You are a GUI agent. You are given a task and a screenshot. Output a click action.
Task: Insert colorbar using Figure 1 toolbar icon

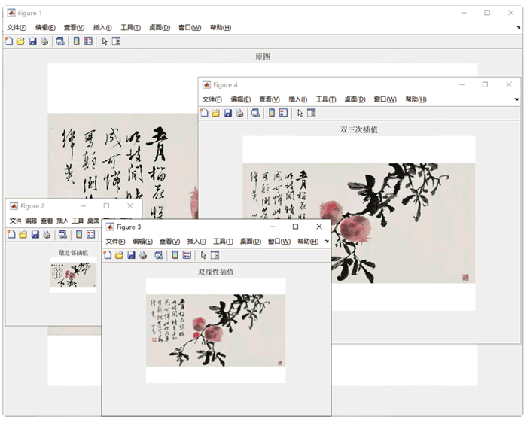coord(77,41)
